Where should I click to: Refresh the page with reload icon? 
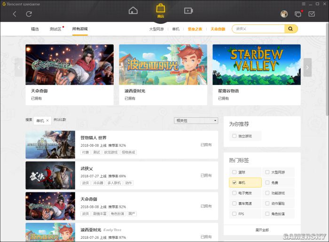coord(29,14)
